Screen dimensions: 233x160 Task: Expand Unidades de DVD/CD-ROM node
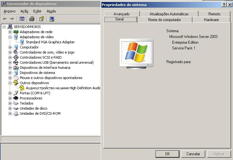point(10,113)
